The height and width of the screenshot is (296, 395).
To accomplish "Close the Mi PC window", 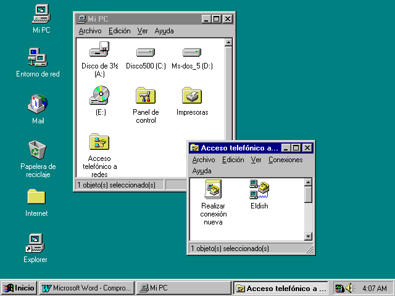I will 228,19.
